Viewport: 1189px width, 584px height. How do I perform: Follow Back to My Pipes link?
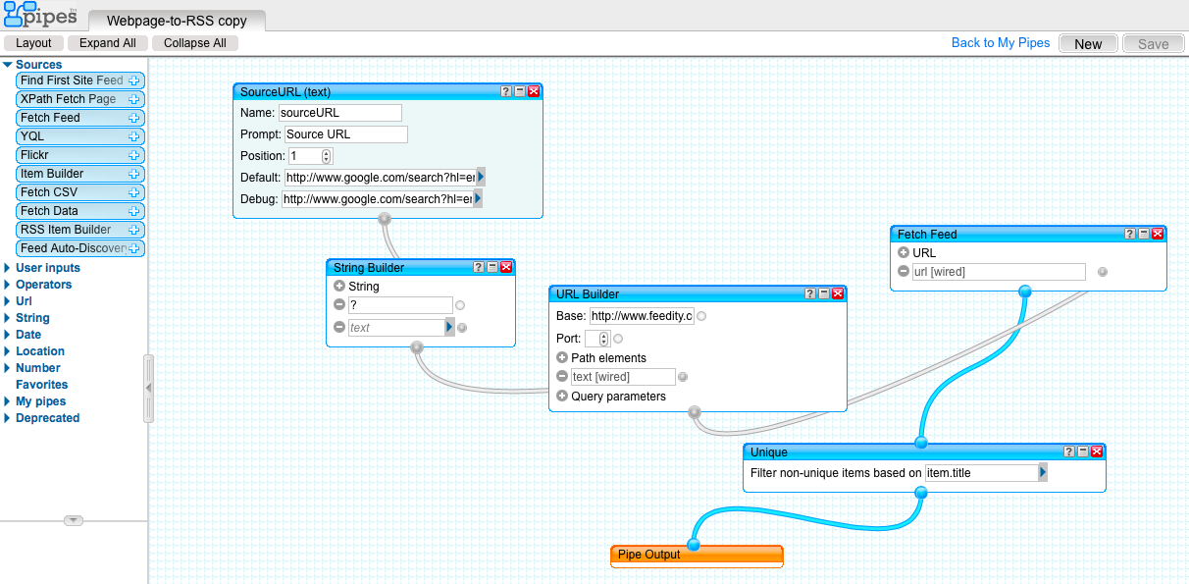pos(1001,43)
